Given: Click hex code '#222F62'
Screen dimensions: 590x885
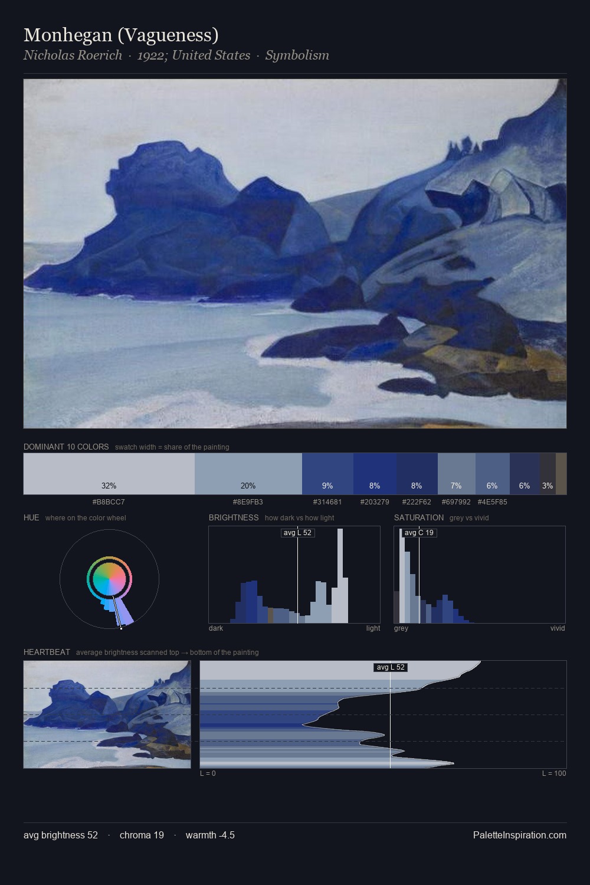Looking at the screenshot, I should [417, 502].
